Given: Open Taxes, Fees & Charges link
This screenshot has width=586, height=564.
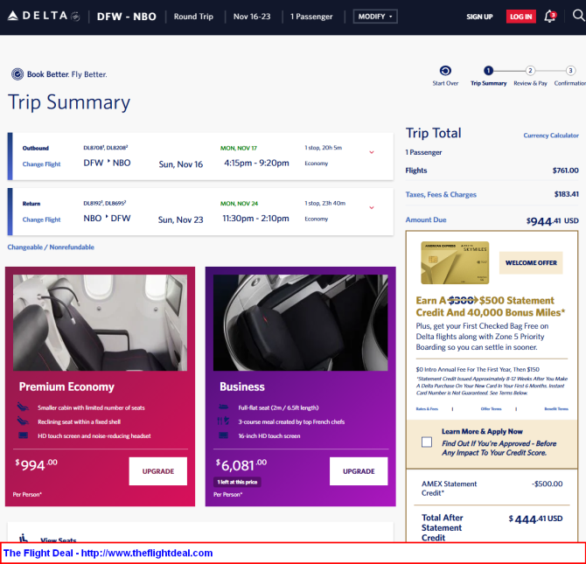Looking at the screenshot, I should click(441, 194).
